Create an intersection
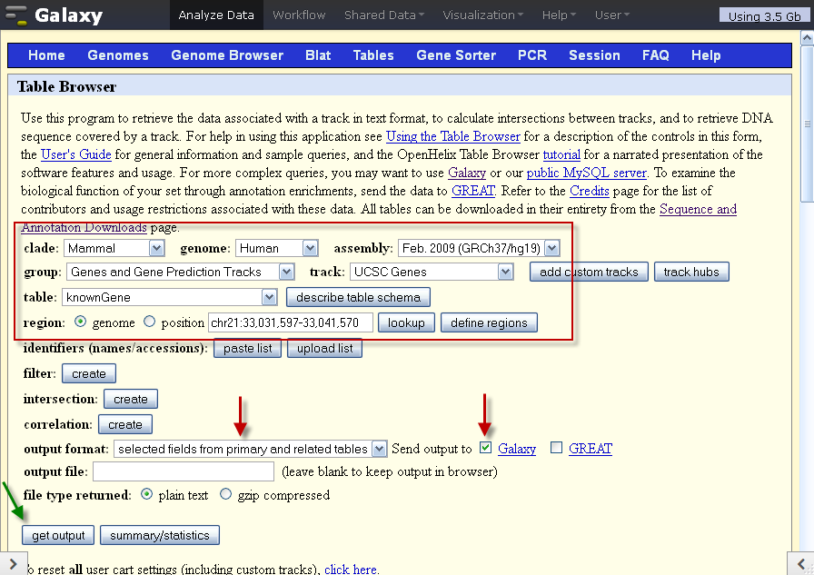 (131, 399)
